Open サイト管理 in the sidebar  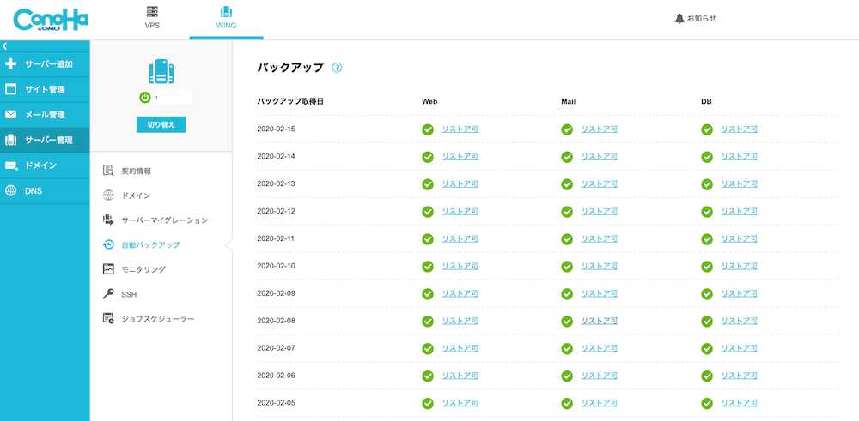(x=45, y=89)
